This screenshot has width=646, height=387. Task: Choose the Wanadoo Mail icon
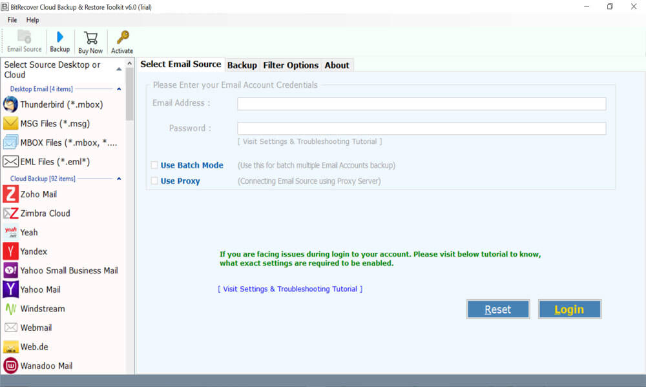[x=10, y=366]
